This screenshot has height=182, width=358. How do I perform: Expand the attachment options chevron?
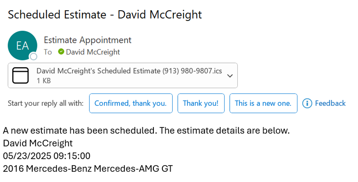[x=230, y=75]
